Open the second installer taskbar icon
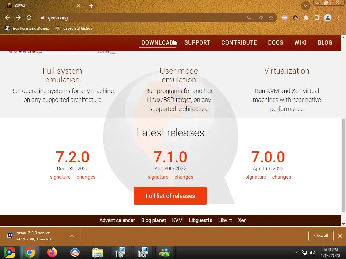346x259 pixels. (143, 252)
